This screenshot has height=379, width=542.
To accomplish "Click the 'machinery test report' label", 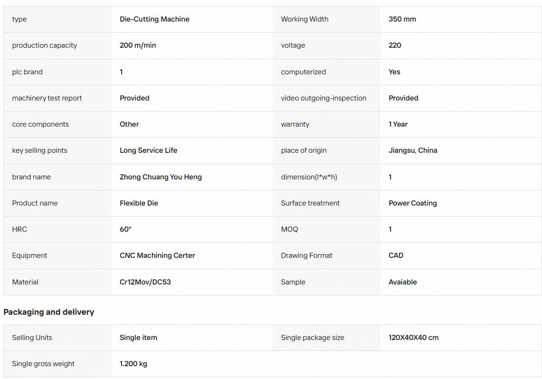I will [x=47, y=98].
